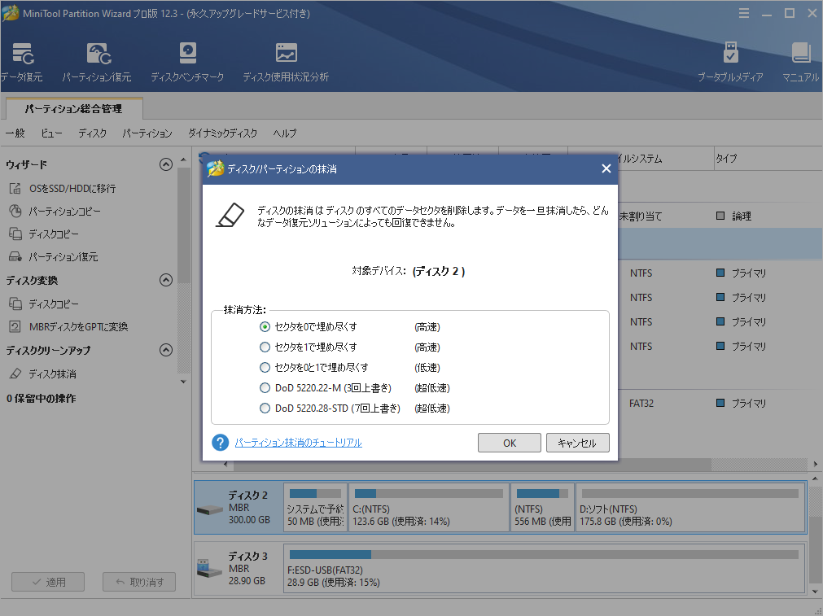Click the 適用 apply button
823x616 pixels.
[x=48, y=582]
